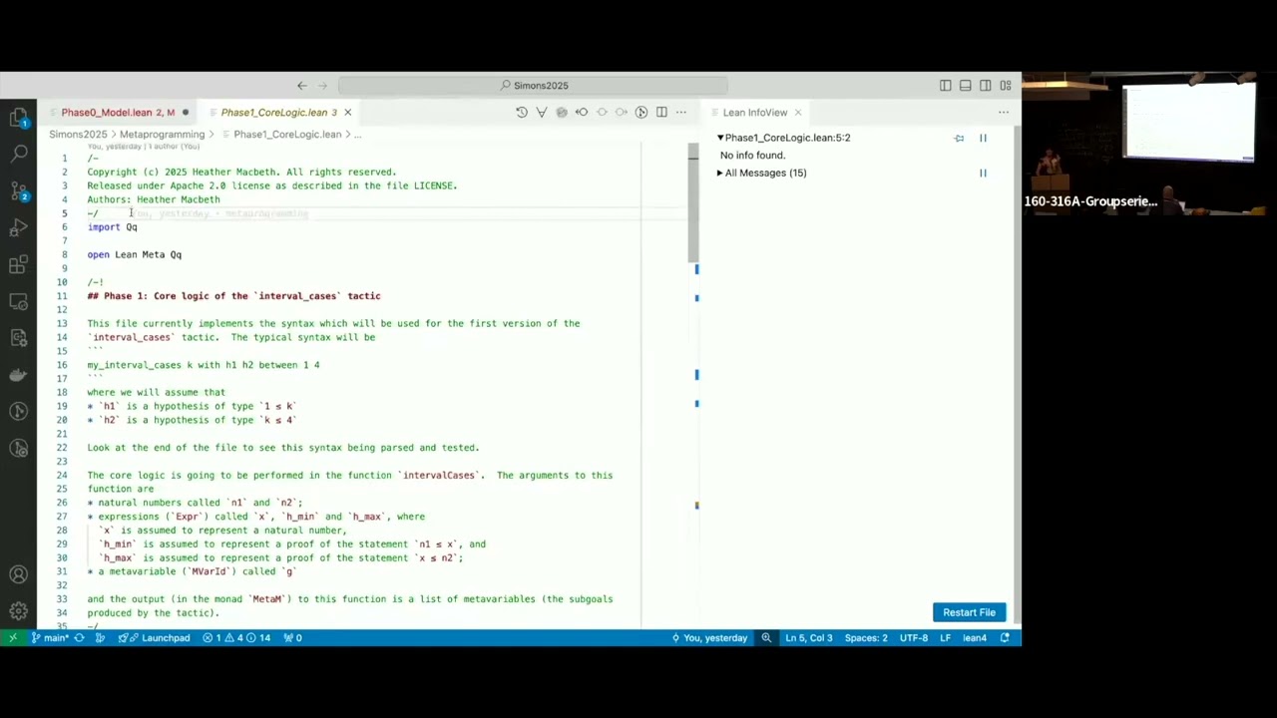Viewport: 1277px width, 718px height.
Task: Go to previous change in editor toolbar
Action: (582, 113)
